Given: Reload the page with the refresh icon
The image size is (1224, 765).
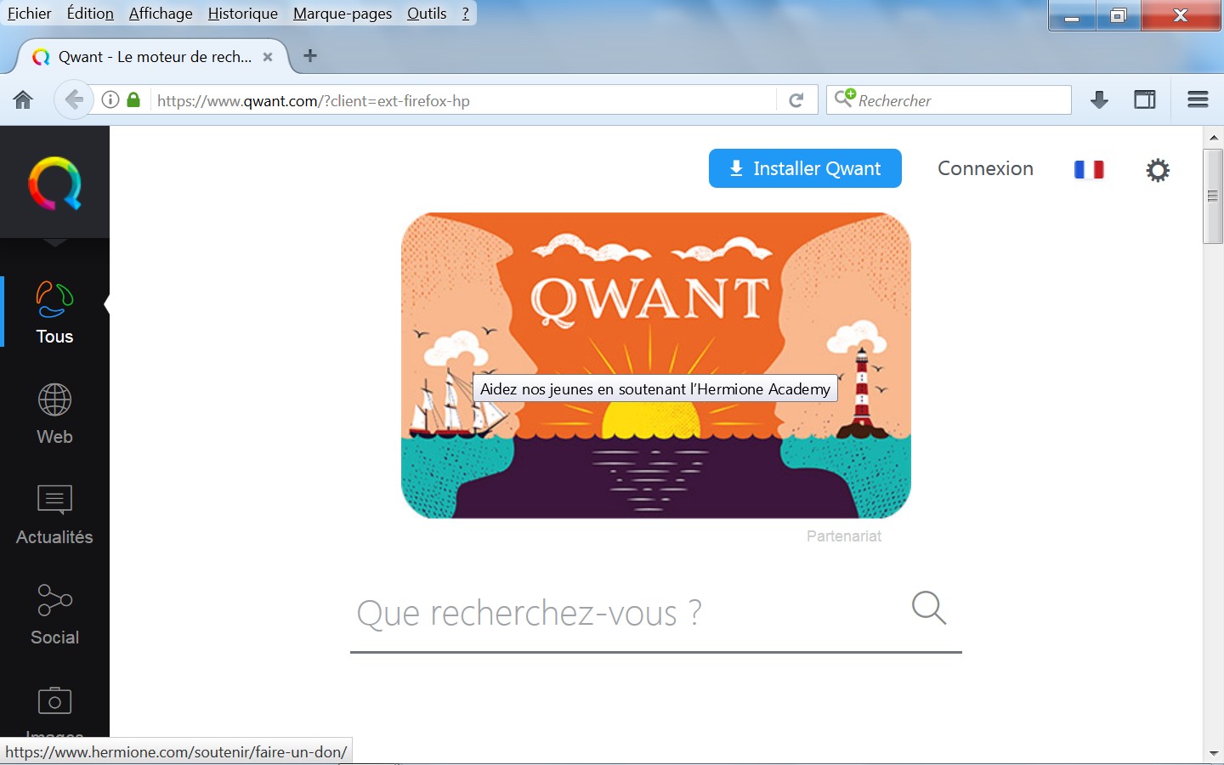Looking at the screenshot, I should [796, 100].
